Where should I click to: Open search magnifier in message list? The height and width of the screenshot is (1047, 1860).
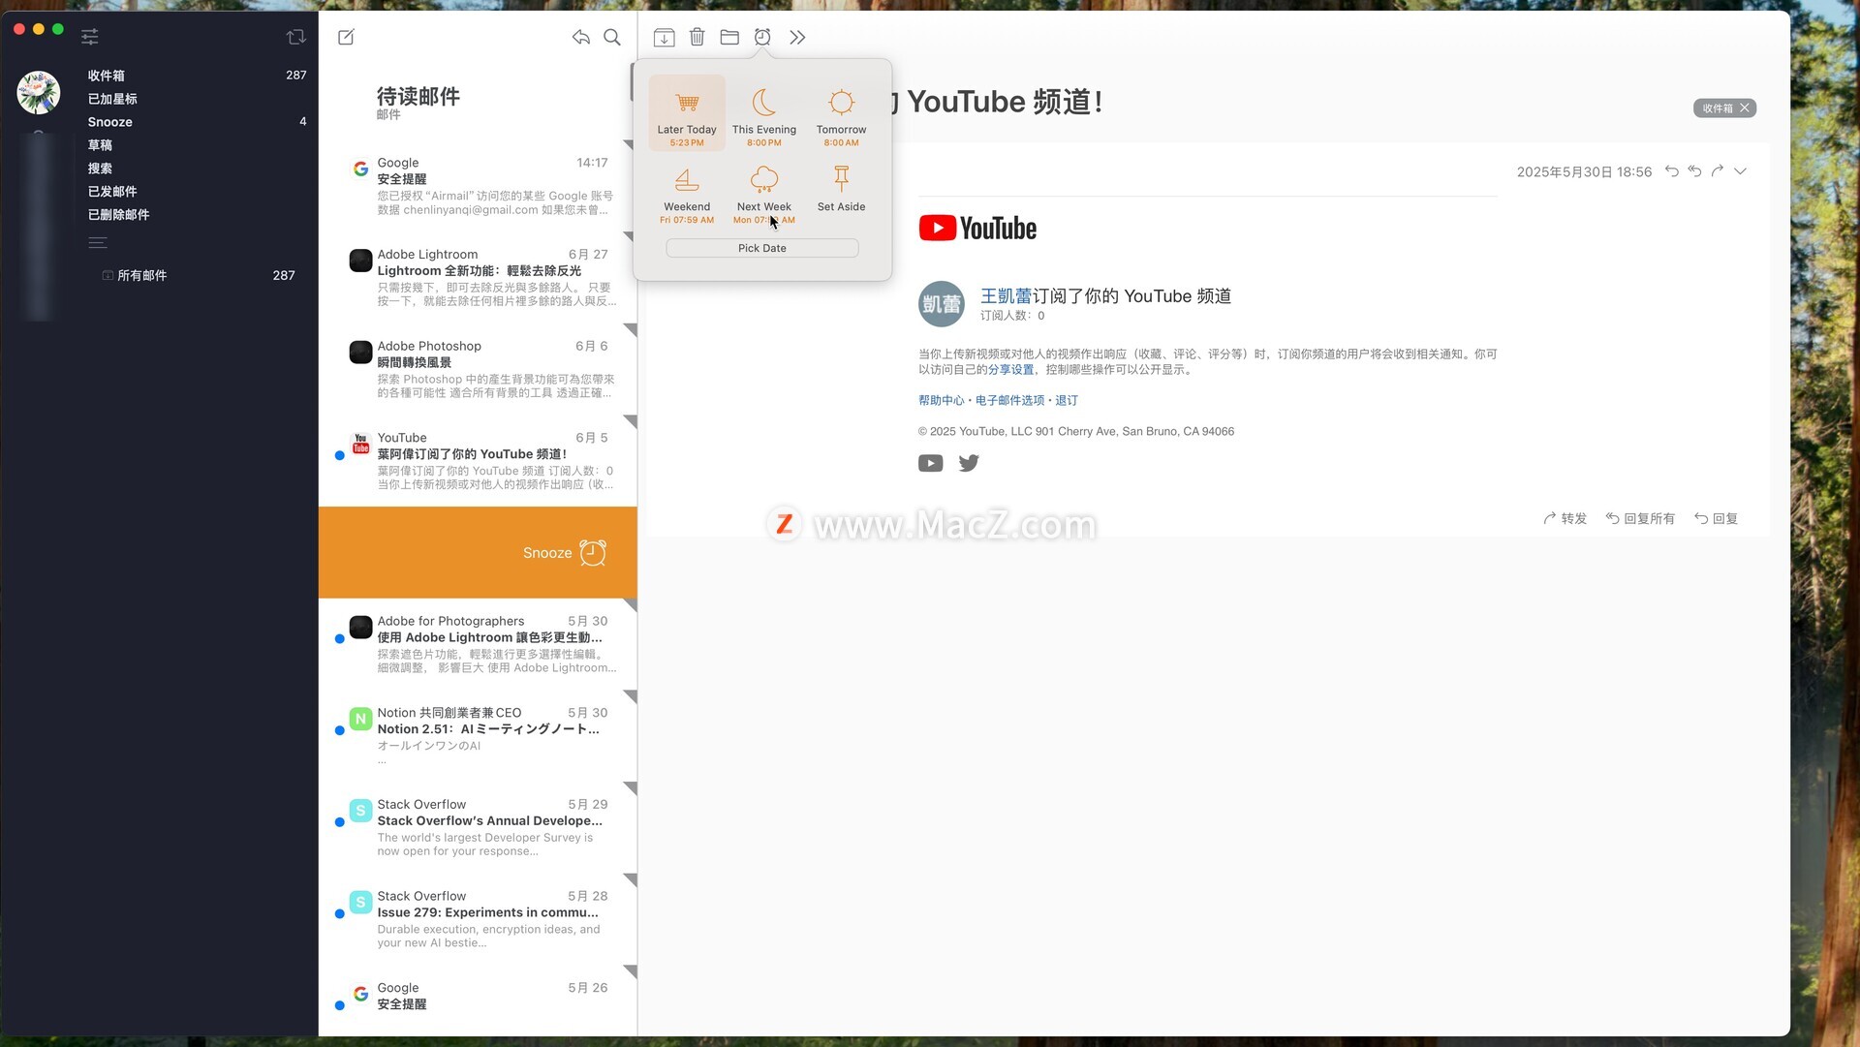coord(612,37)
